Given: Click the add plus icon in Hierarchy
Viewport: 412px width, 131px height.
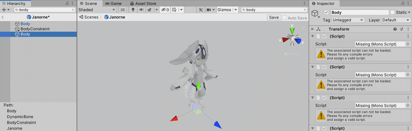Looking at the screenshot, I should pos(4,10).
